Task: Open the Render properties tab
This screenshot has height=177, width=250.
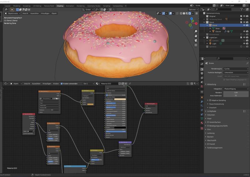Action: pyautogui.click(x=202, y=69)
